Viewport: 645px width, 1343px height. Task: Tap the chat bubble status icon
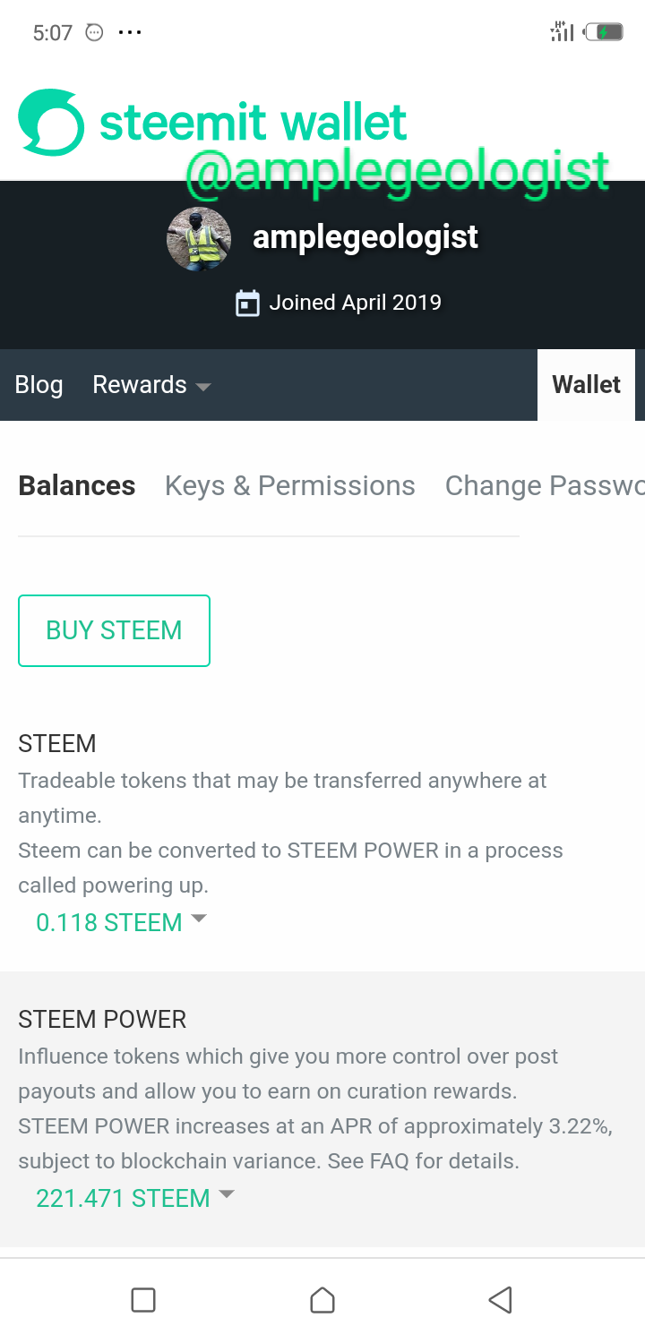point(94,33)
